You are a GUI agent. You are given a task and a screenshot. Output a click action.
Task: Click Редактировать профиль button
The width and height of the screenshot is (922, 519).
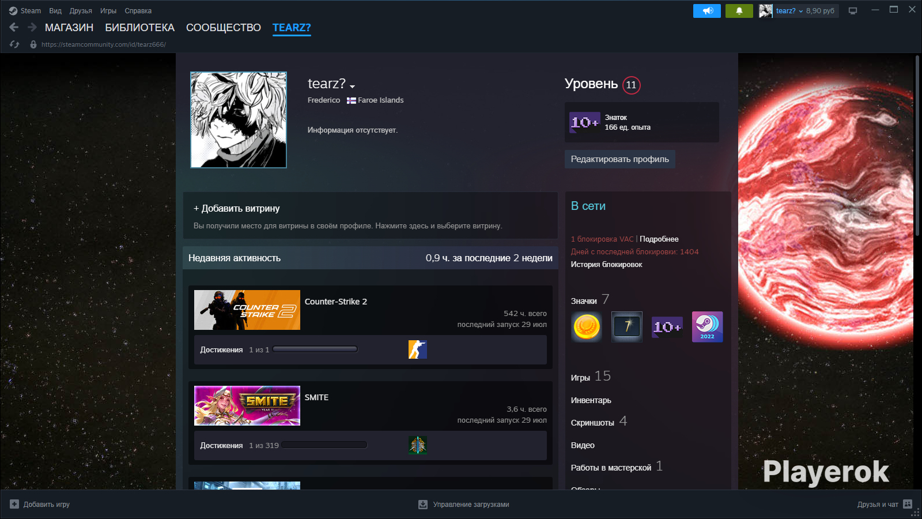tap(620, 159)
